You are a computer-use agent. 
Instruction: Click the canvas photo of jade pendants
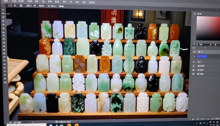pyautogui.click(x=98, y=64)
